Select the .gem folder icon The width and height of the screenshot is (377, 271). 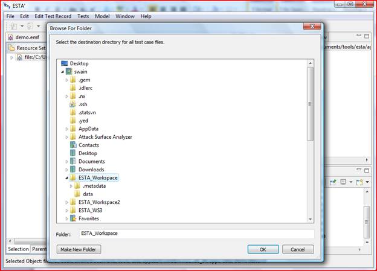[72, 80]
